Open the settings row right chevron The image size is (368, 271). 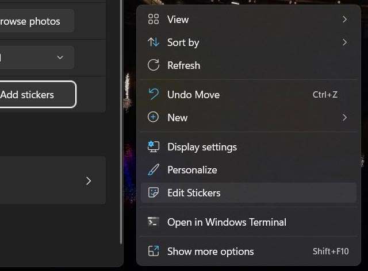point(89,181)
